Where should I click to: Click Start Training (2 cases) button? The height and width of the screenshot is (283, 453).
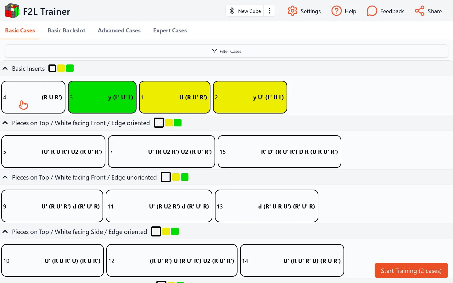(x=411, y=270)
